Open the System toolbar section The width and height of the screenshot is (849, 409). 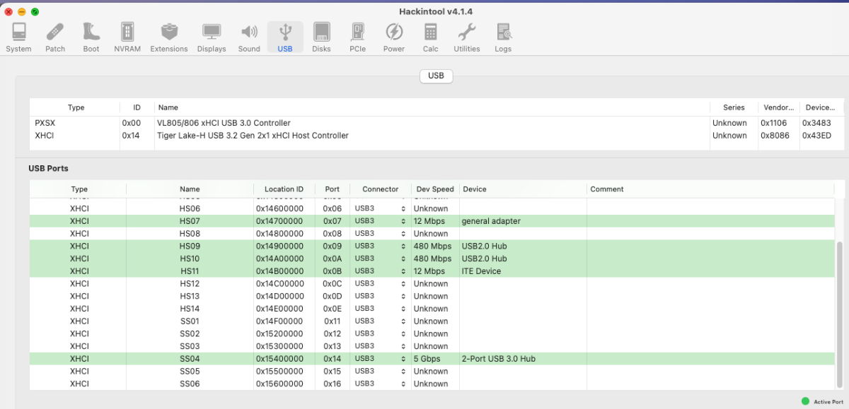(18, 37)
